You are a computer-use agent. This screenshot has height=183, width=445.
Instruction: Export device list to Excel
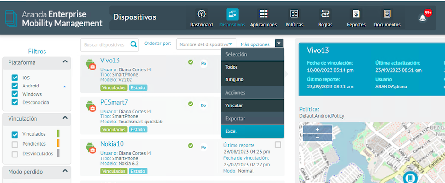[253, 131]
